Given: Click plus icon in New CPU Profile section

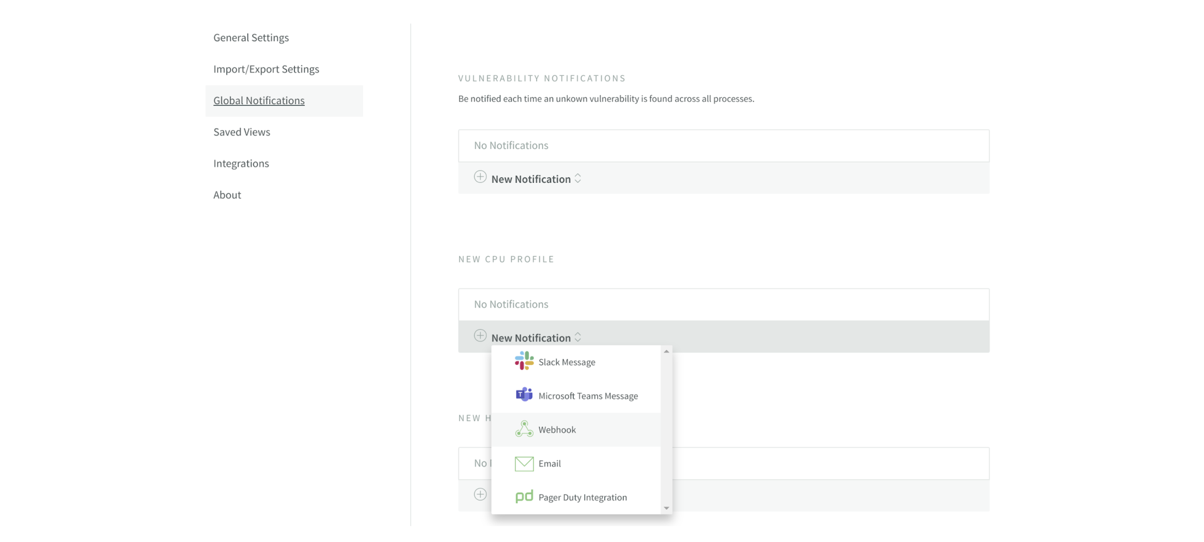Looking at the screenshot, I should point(480,336).
